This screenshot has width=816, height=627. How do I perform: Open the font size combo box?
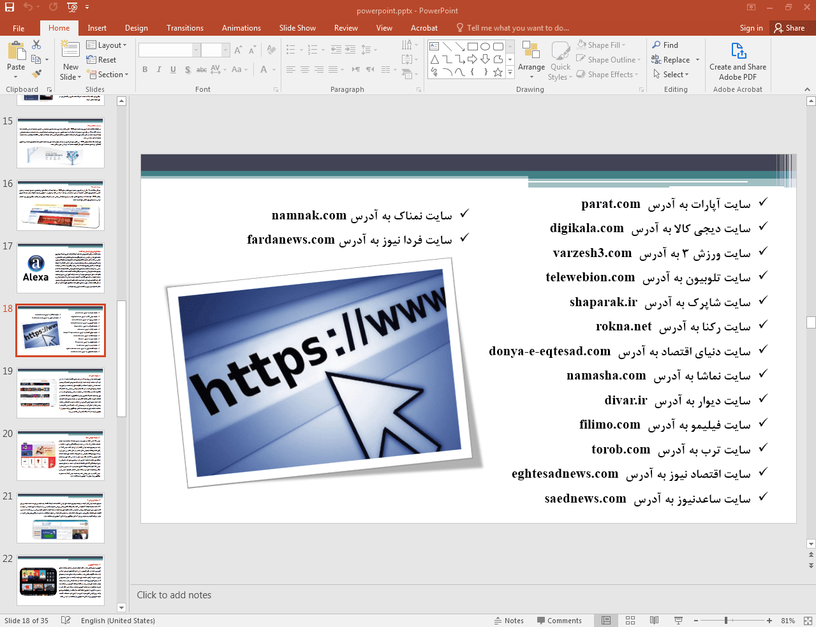click(215, 50)
